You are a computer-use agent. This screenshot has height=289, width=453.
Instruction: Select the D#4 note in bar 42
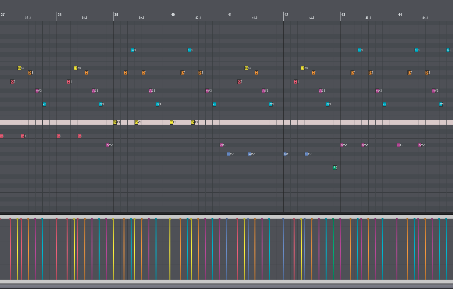303,68
